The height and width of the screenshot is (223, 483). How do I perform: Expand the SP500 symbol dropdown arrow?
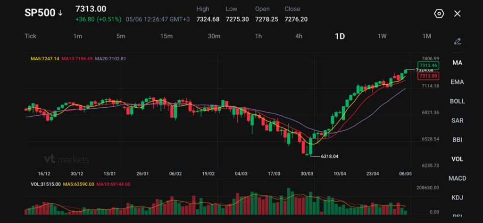[x=60, y=13]
